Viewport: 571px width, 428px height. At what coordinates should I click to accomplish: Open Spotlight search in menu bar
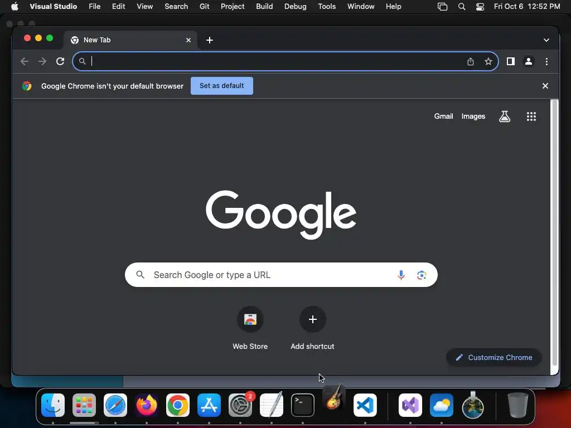pos(461,7)
